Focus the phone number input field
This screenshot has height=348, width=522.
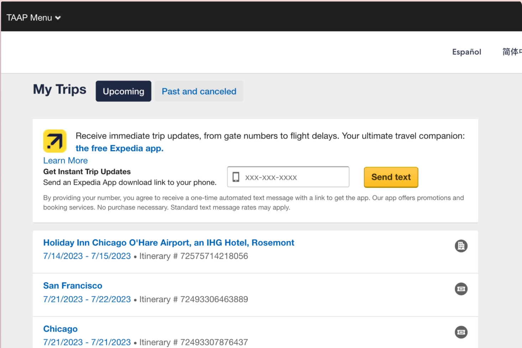tap(288, 177)
